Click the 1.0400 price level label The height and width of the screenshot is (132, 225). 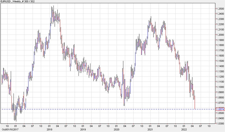(220, 118)
